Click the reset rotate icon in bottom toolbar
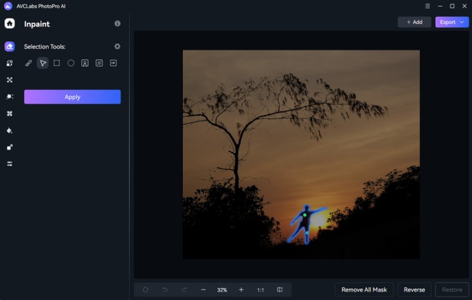This screenshot has height=300, width=472. [x=146, y=290]
